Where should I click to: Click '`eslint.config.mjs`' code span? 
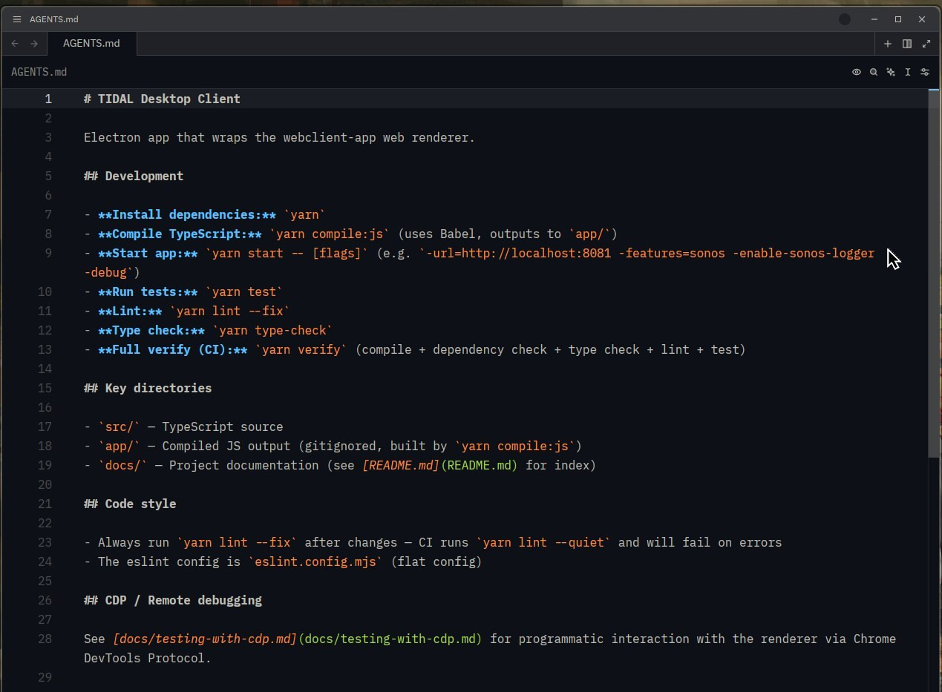pos(315,561)
